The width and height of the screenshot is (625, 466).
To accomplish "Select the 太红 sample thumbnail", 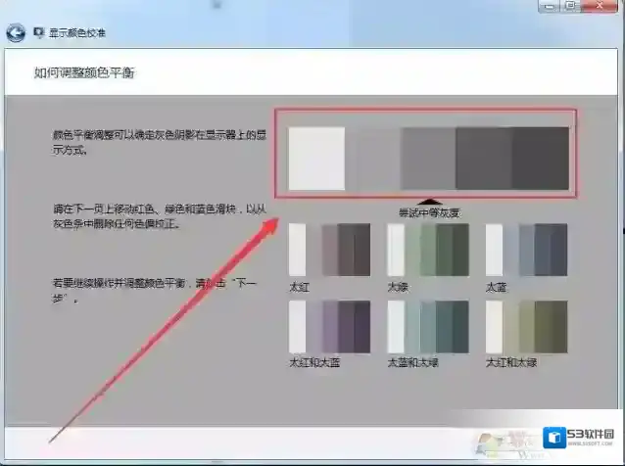I will coord(329,250).
